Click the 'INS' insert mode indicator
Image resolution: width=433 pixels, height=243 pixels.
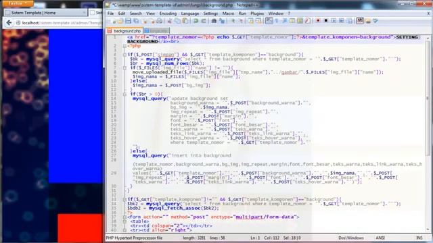(x=419, y=238)
